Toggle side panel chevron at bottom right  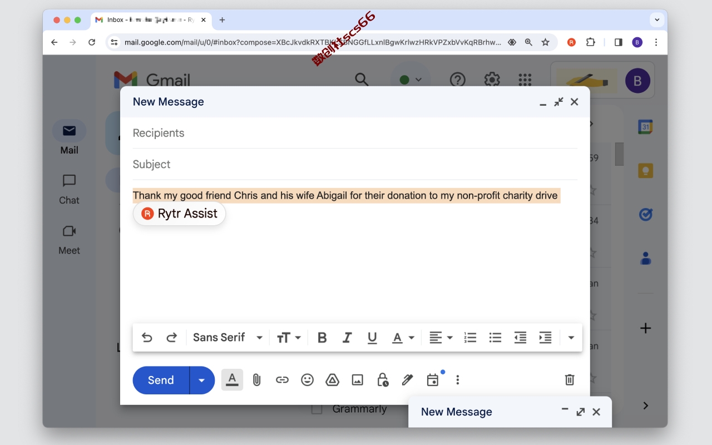pos(645,406)
